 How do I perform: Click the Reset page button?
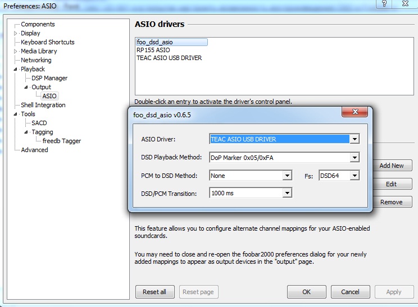tap(198, 292)
